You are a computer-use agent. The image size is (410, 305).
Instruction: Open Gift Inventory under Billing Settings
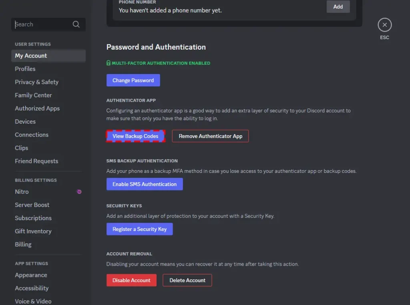[x=33, y=231]
